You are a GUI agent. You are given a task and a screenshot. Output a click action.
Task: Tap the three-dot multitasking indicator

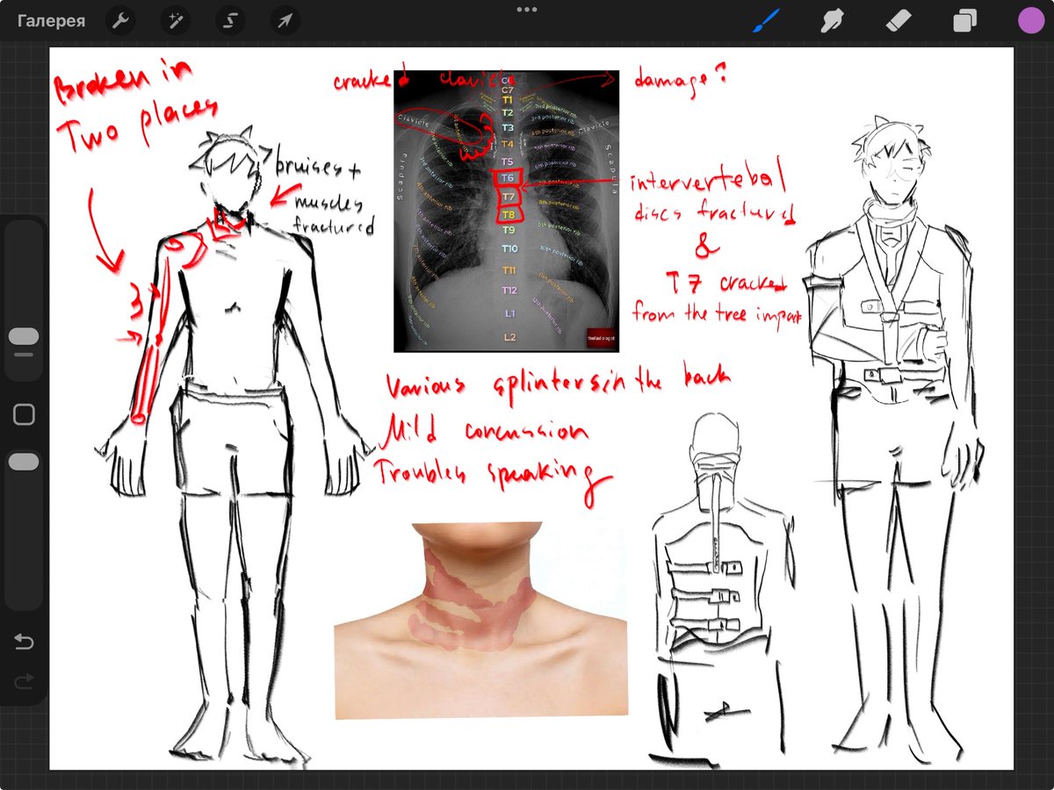point(527,9)
